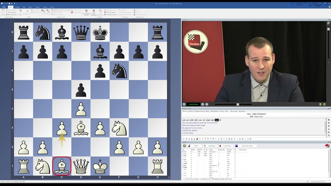Click the Neuerungen schürfen button
Image resolution: width=331 pixels, height=186 pixels.
point(246,146)
